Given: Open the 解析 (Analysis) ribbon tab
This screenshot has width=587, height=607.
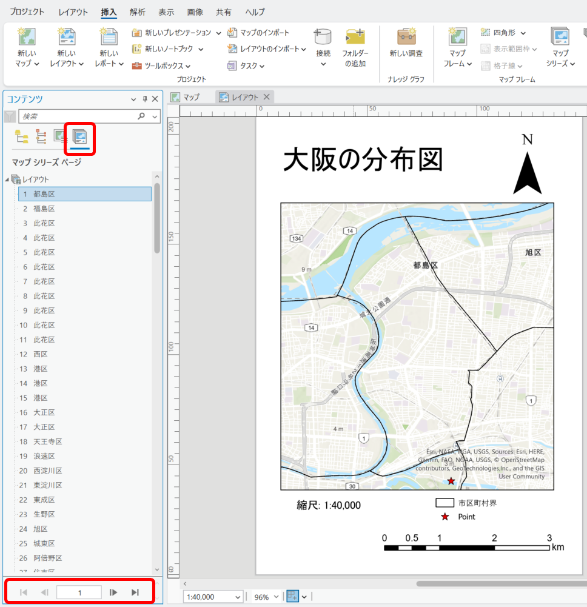Looking at the screenshot, I should 137,12.
